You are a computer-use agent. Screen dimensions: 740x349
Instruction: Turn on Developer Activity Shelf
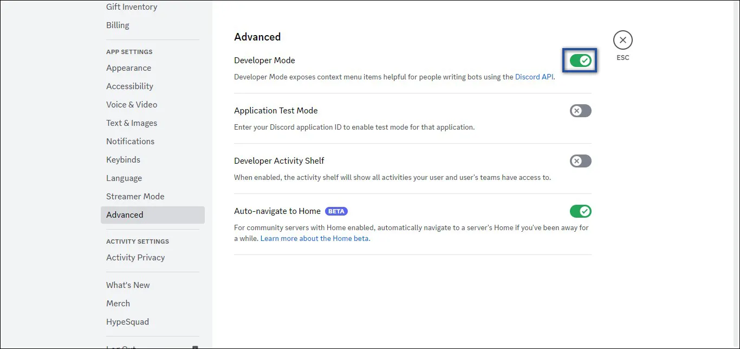(580, 161)
